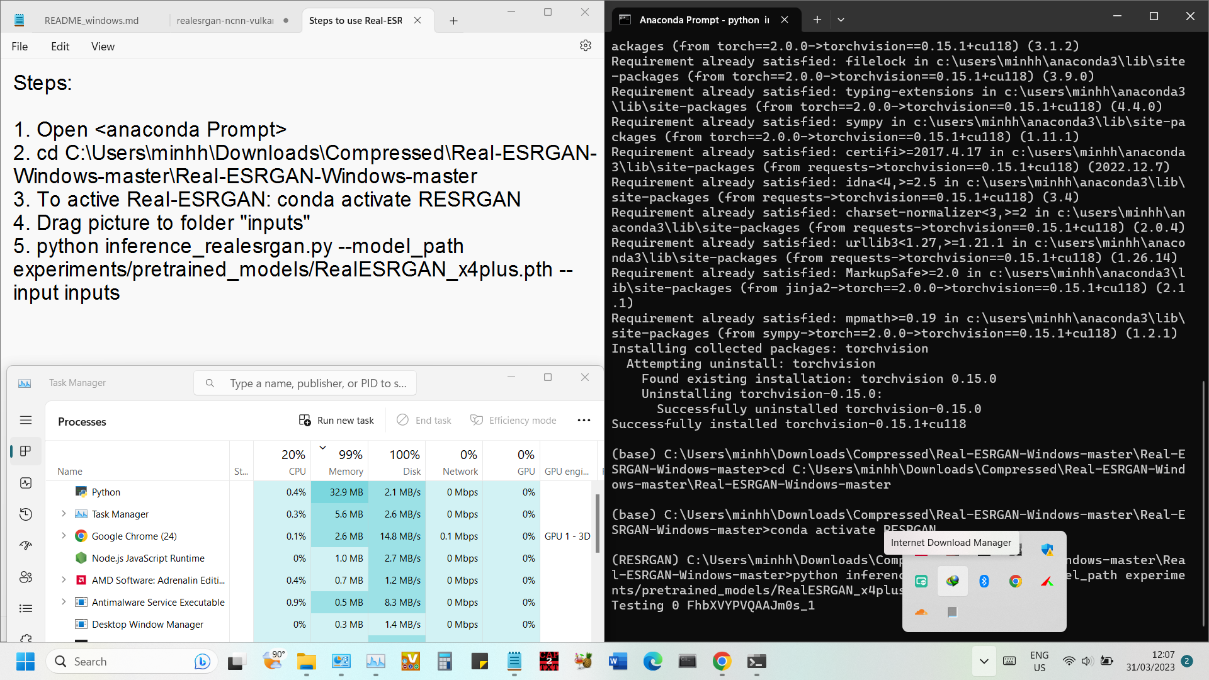Switch input language via ENG US indicator
The image size is (1209, 680).
(x=1039, y=660)
